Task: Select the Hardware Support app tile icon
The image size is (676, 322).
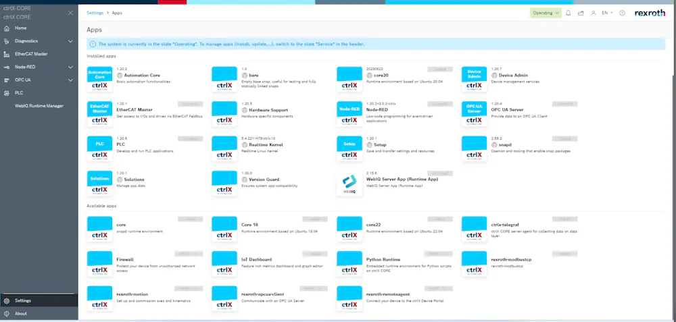Action: click(x=224, y=113)
